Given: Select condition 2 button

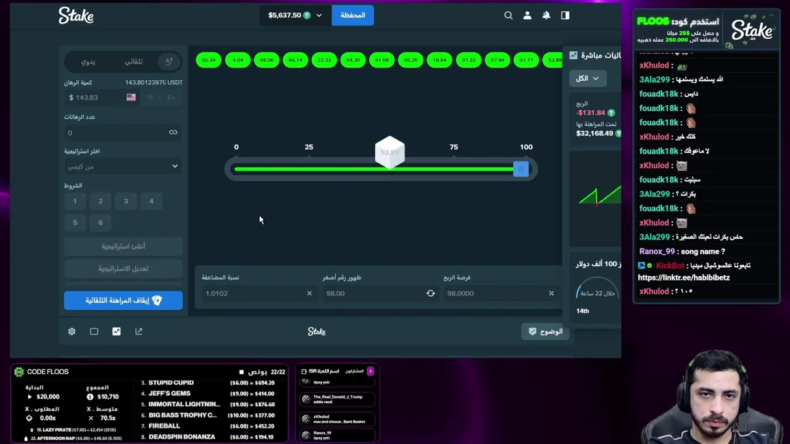Looking at the screenshot, I should 101,201.
